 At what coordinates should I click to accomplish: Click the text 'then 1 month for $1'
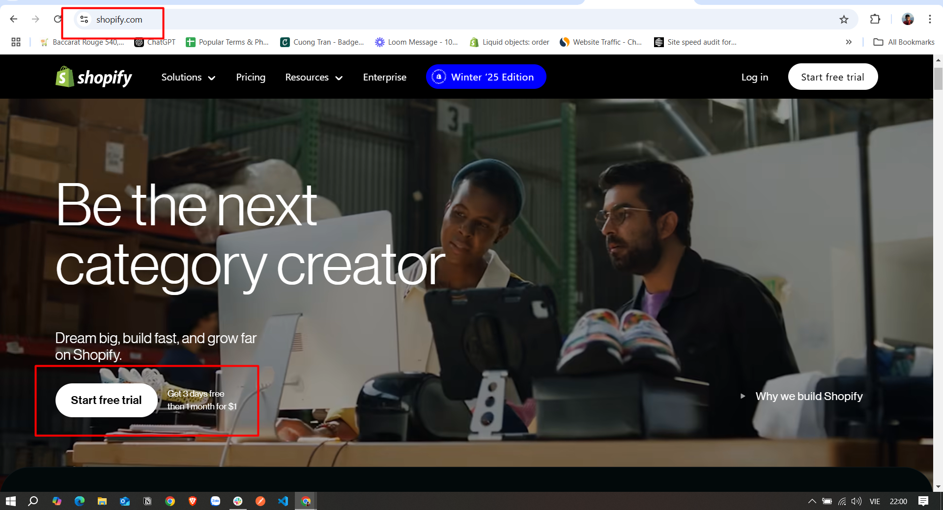point(202,406)
